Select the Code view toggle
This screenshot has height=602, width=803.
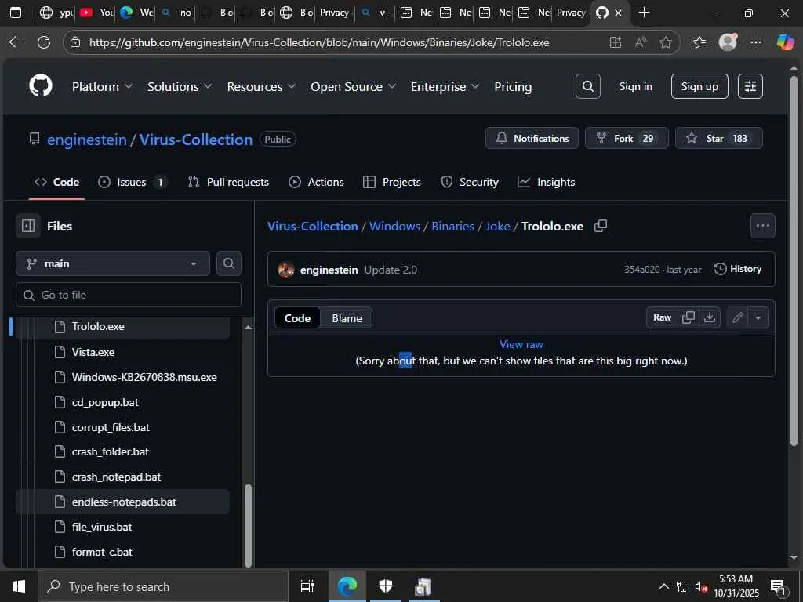coord(297,318)
